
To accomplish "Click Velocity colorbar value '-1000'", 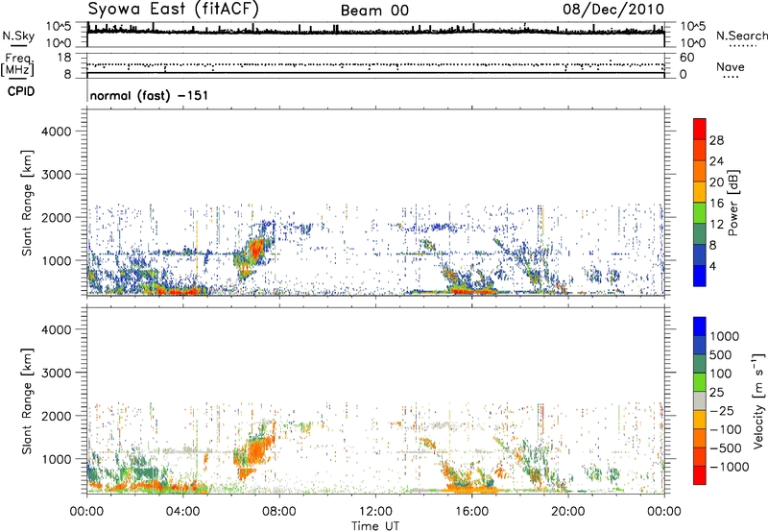I will (729, 467).
